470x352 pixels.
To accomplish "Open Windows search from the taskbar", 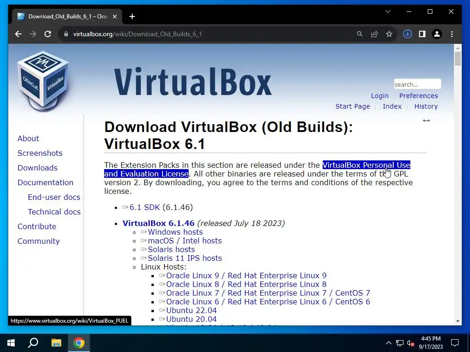I will click(x=33, y=343).
